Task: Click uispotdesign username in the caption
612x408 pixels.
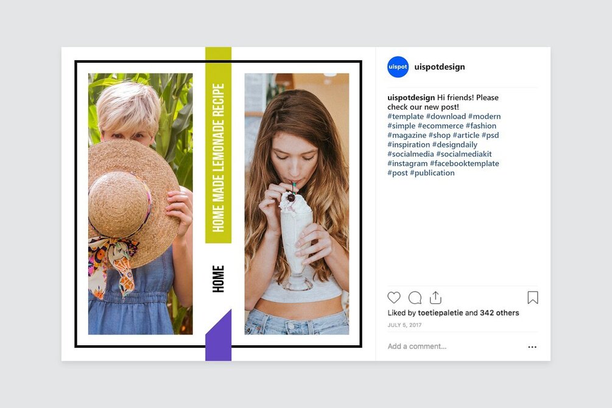Action: 411,97
